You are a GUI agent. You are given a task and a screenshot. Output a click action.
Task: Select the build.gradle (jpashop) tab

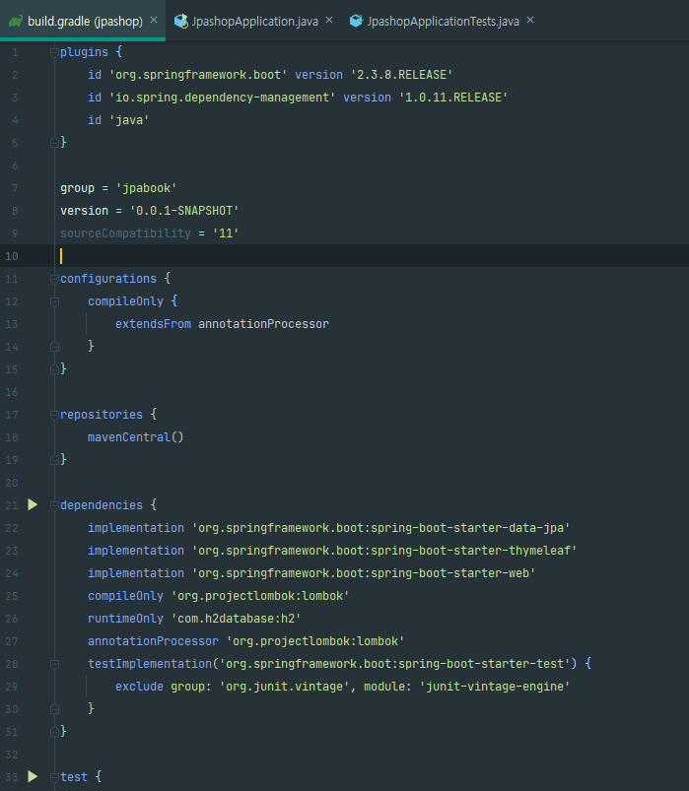tap(83, 22)
